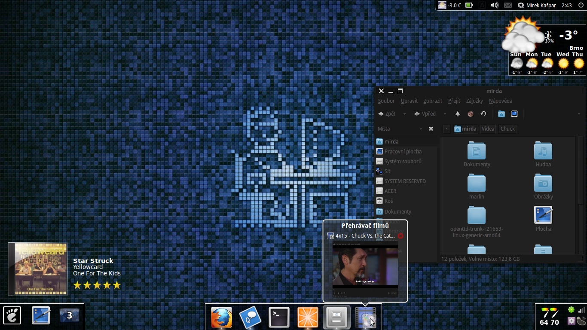
Task: Open the terminal from the dock
Action: 279,318
